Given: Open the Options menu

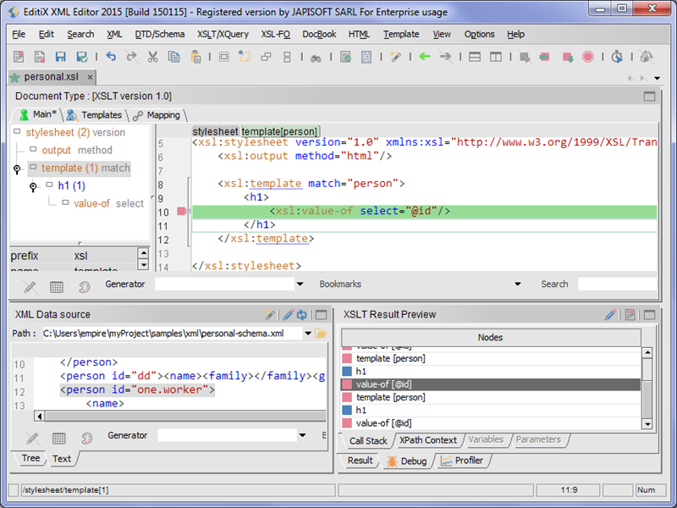Looking at the screenshot, I should coord(479,34).
